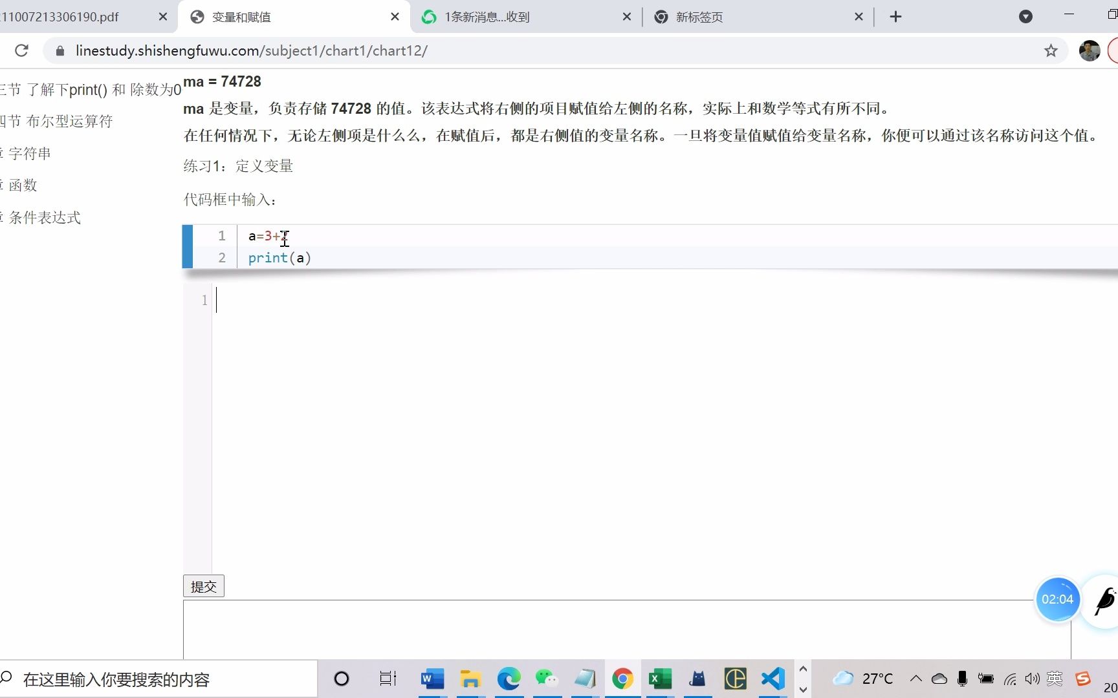Click the 02:04 recording timer bubble
This screenshot has width=1118, height=698.
click(x=1058, y=600)
